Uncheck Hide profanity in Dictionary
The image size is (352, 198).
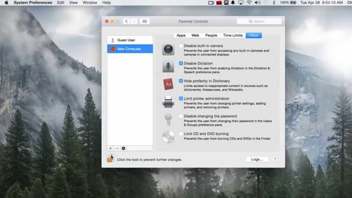pos(181,81)
